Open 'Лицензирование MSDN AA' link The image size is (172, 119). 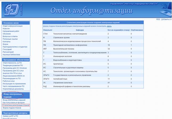[x=14, y=76]
